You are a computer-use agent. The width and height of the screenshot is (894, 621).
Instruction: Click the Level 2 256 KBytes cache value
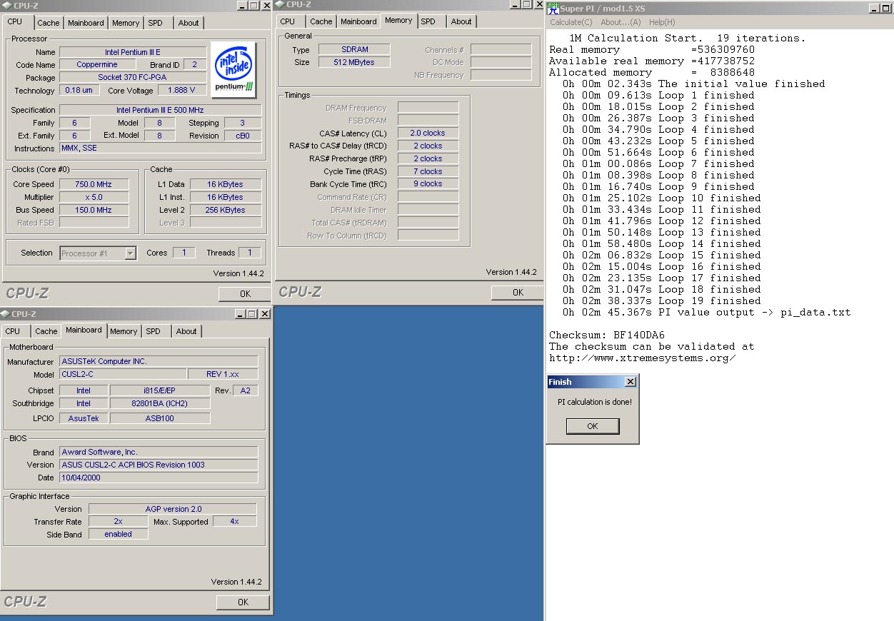click(x=226, y=210)
